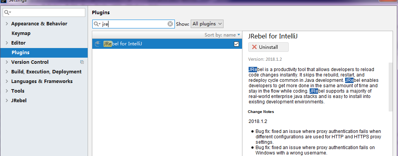This screenshot has width=398, height=156.
Task: Click the JRebel plugin icon in list
Action: 98,44
